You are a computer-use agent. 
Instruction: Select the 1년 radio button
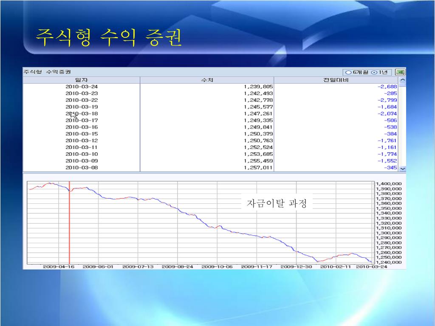click(374, 73)
